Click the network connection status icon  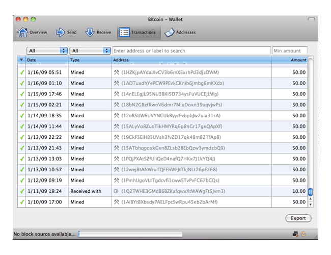(295, 234)
